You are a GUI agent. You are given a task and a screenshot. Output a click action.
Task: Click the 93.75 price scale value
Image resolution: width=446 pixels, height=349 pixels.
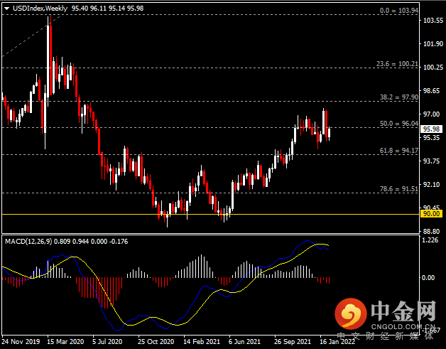[433, 161]
